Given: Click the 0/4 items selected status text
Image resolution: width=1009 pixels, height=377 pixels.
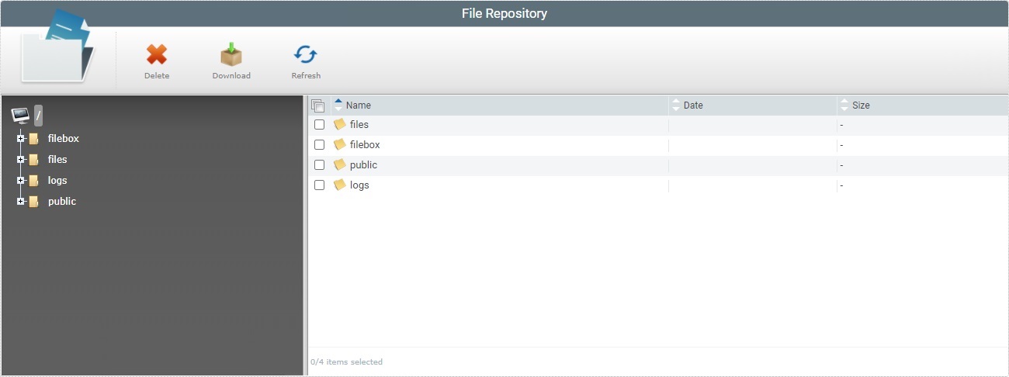Looking at the screenshot, I should tap(346, 362).
